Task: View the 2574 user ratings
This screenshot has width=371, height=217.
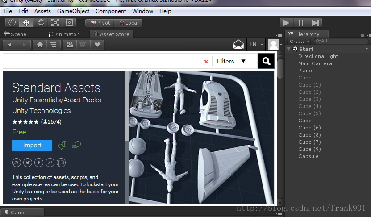Action: 51,122
